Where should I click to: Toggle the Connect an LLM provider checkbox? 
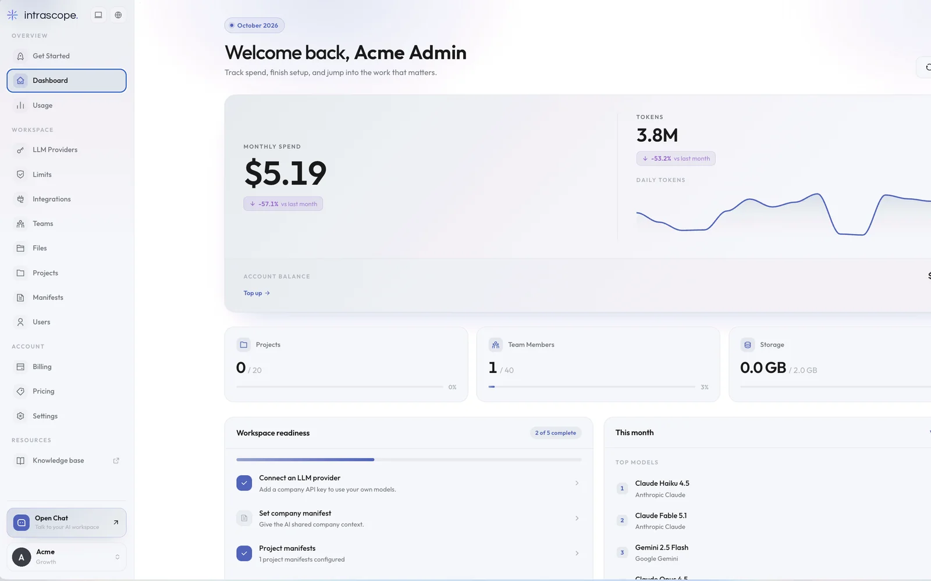244,483
